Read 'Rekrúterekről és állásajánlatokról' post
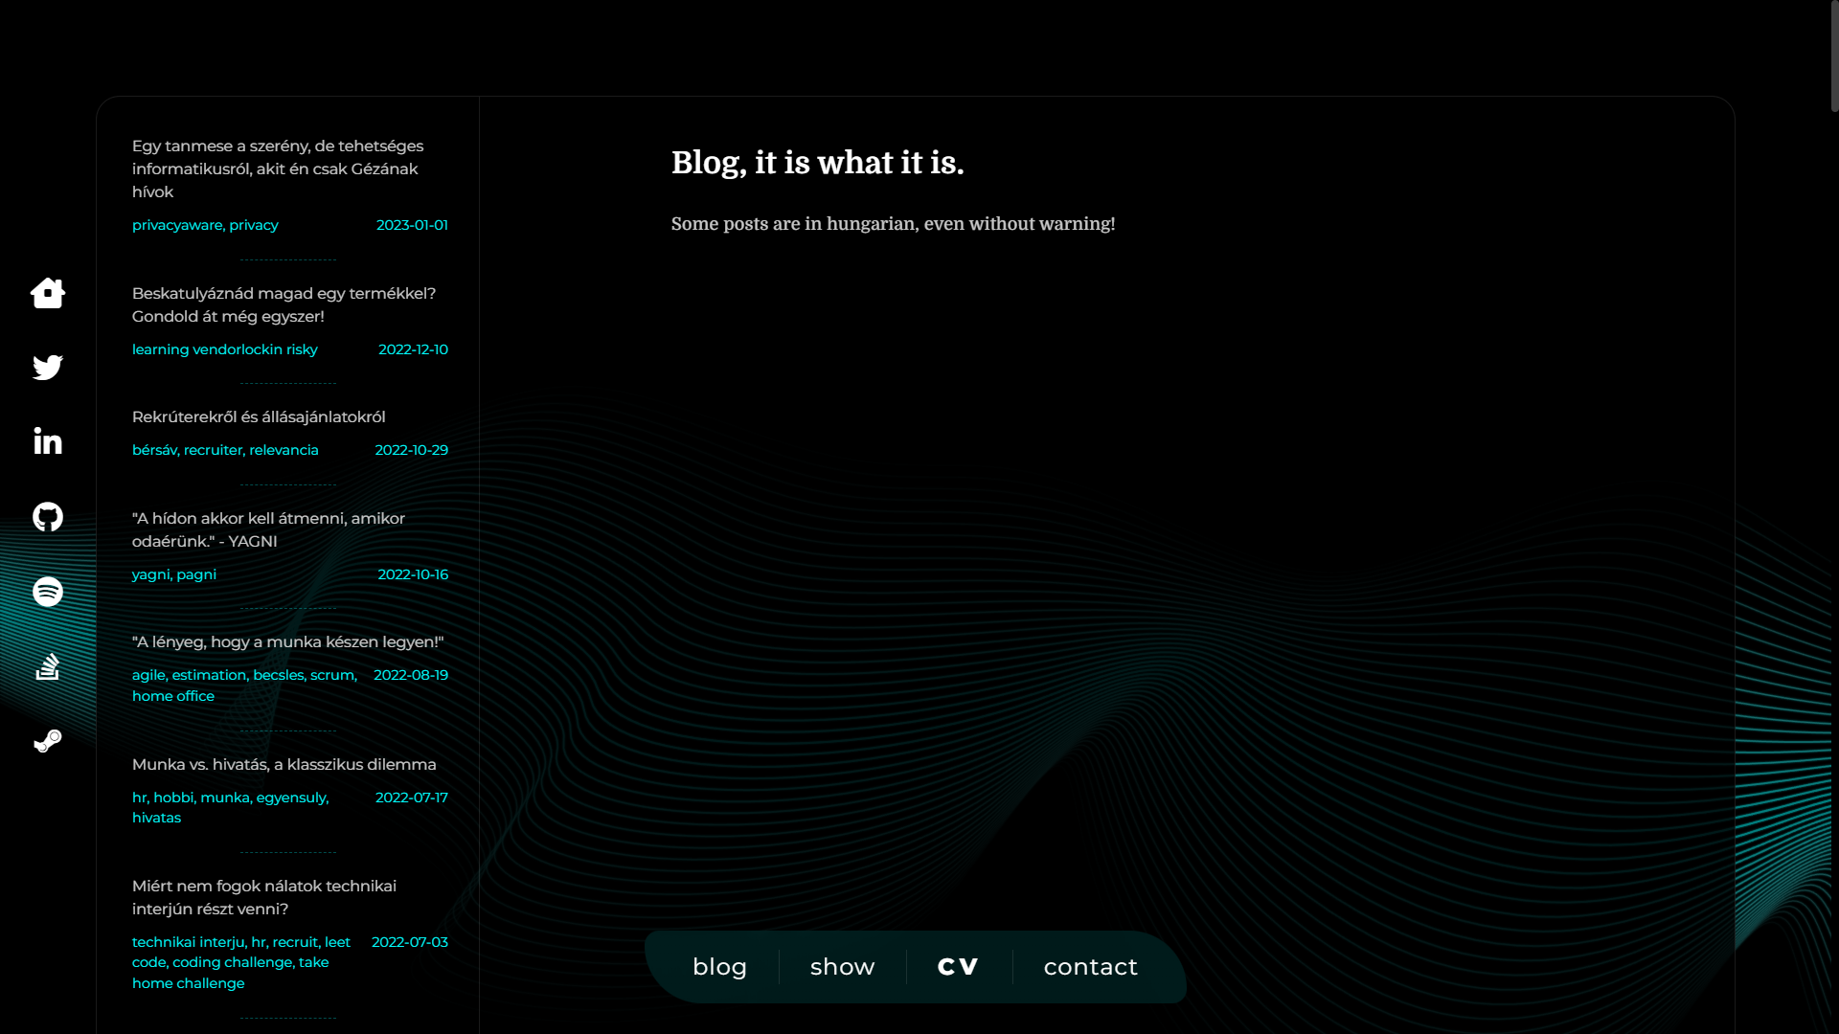This screenshot has width=1839, height=1034. (259, 416)
